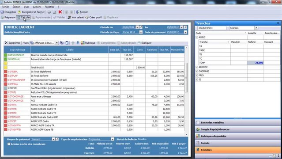Open the Fenêtres menu

click(x=49, y=7)
